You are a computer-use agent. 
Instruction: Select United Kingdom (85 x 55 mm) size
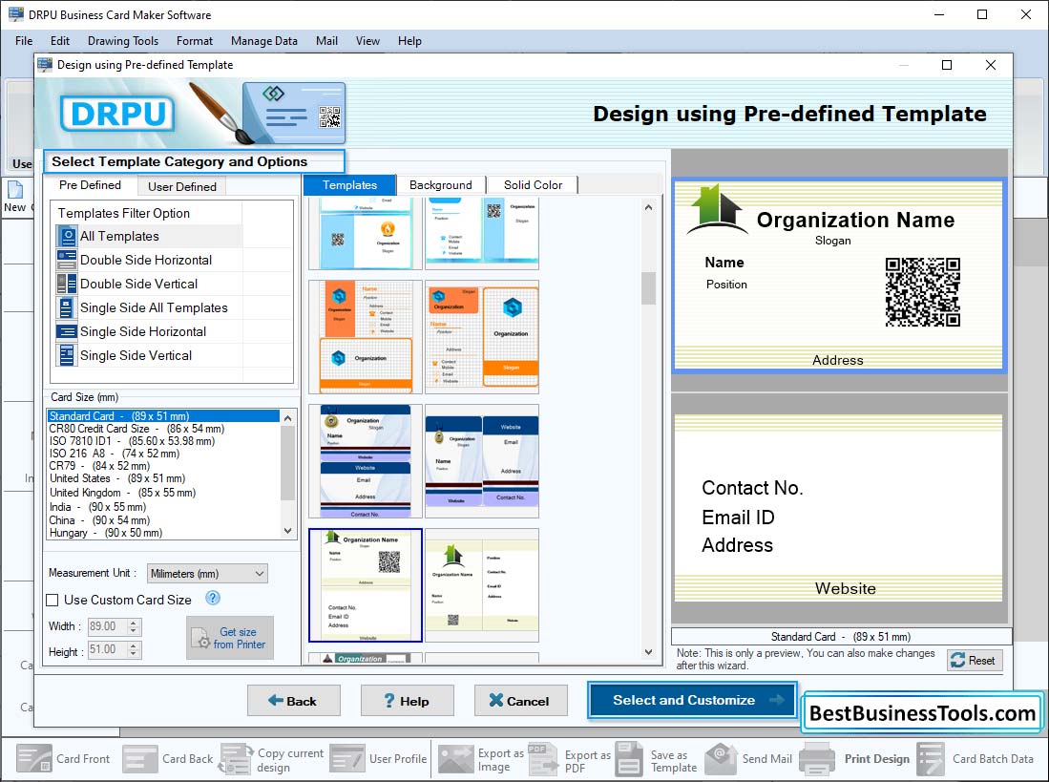coord(162,493)
